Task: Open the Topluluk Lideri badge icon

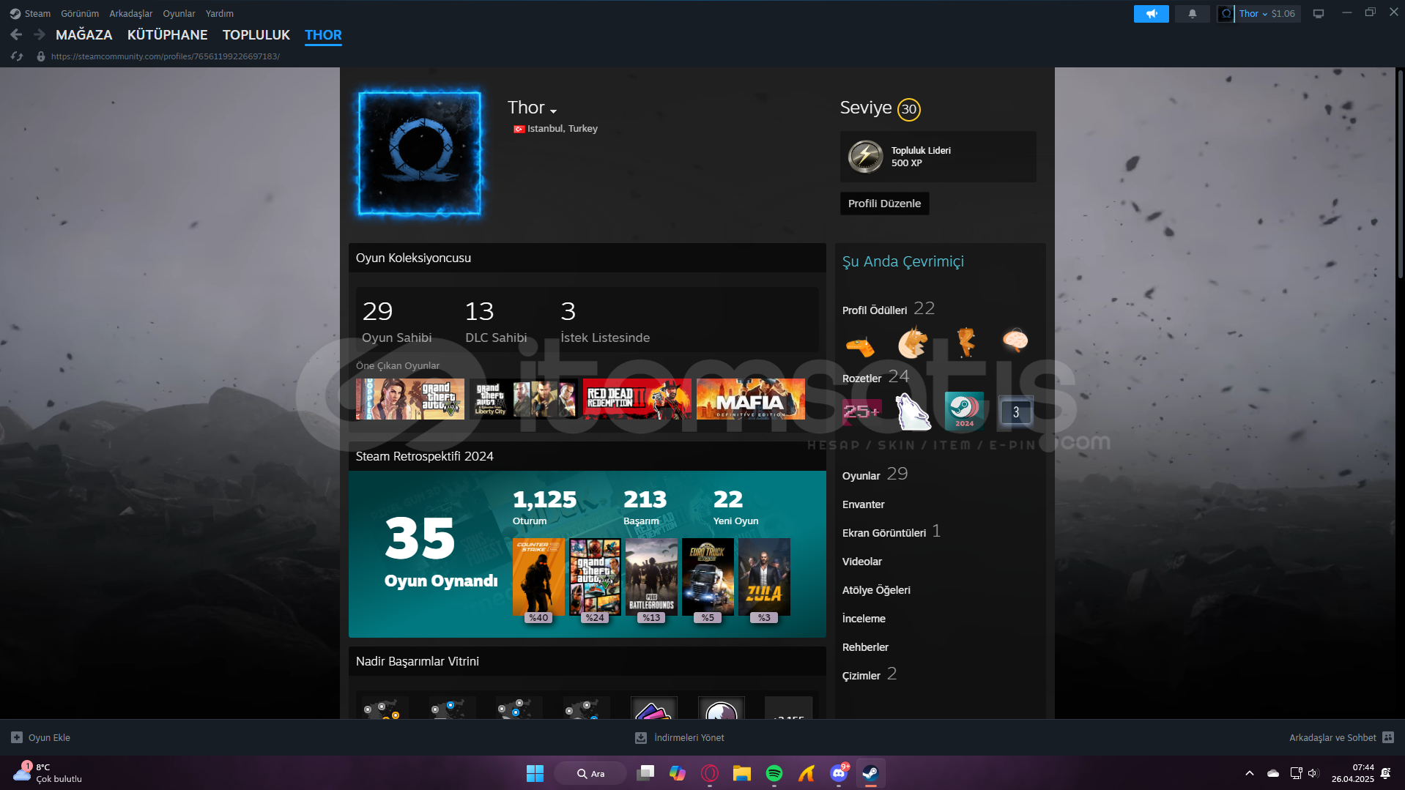Action: tap(865, 156)
